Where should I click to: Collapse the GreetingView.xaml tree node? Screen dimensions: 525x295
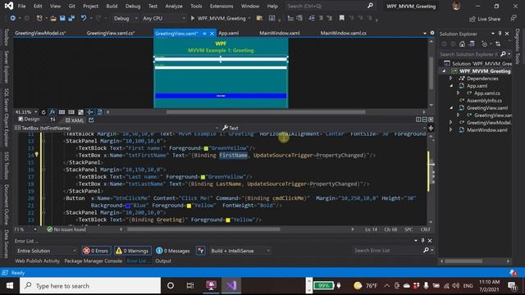(451, 107)
